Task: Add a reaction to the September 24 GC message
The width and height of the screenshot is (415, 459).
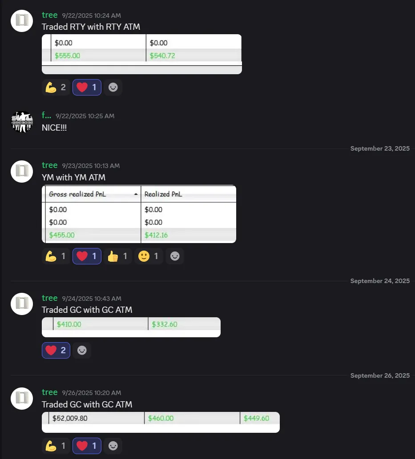Action: (82, 351)
